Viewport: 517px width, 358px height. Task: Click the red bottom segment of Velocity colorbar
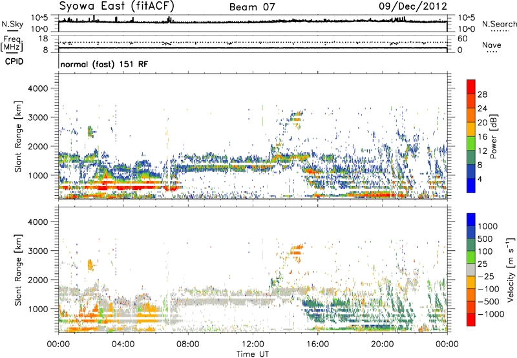point(471,320)
